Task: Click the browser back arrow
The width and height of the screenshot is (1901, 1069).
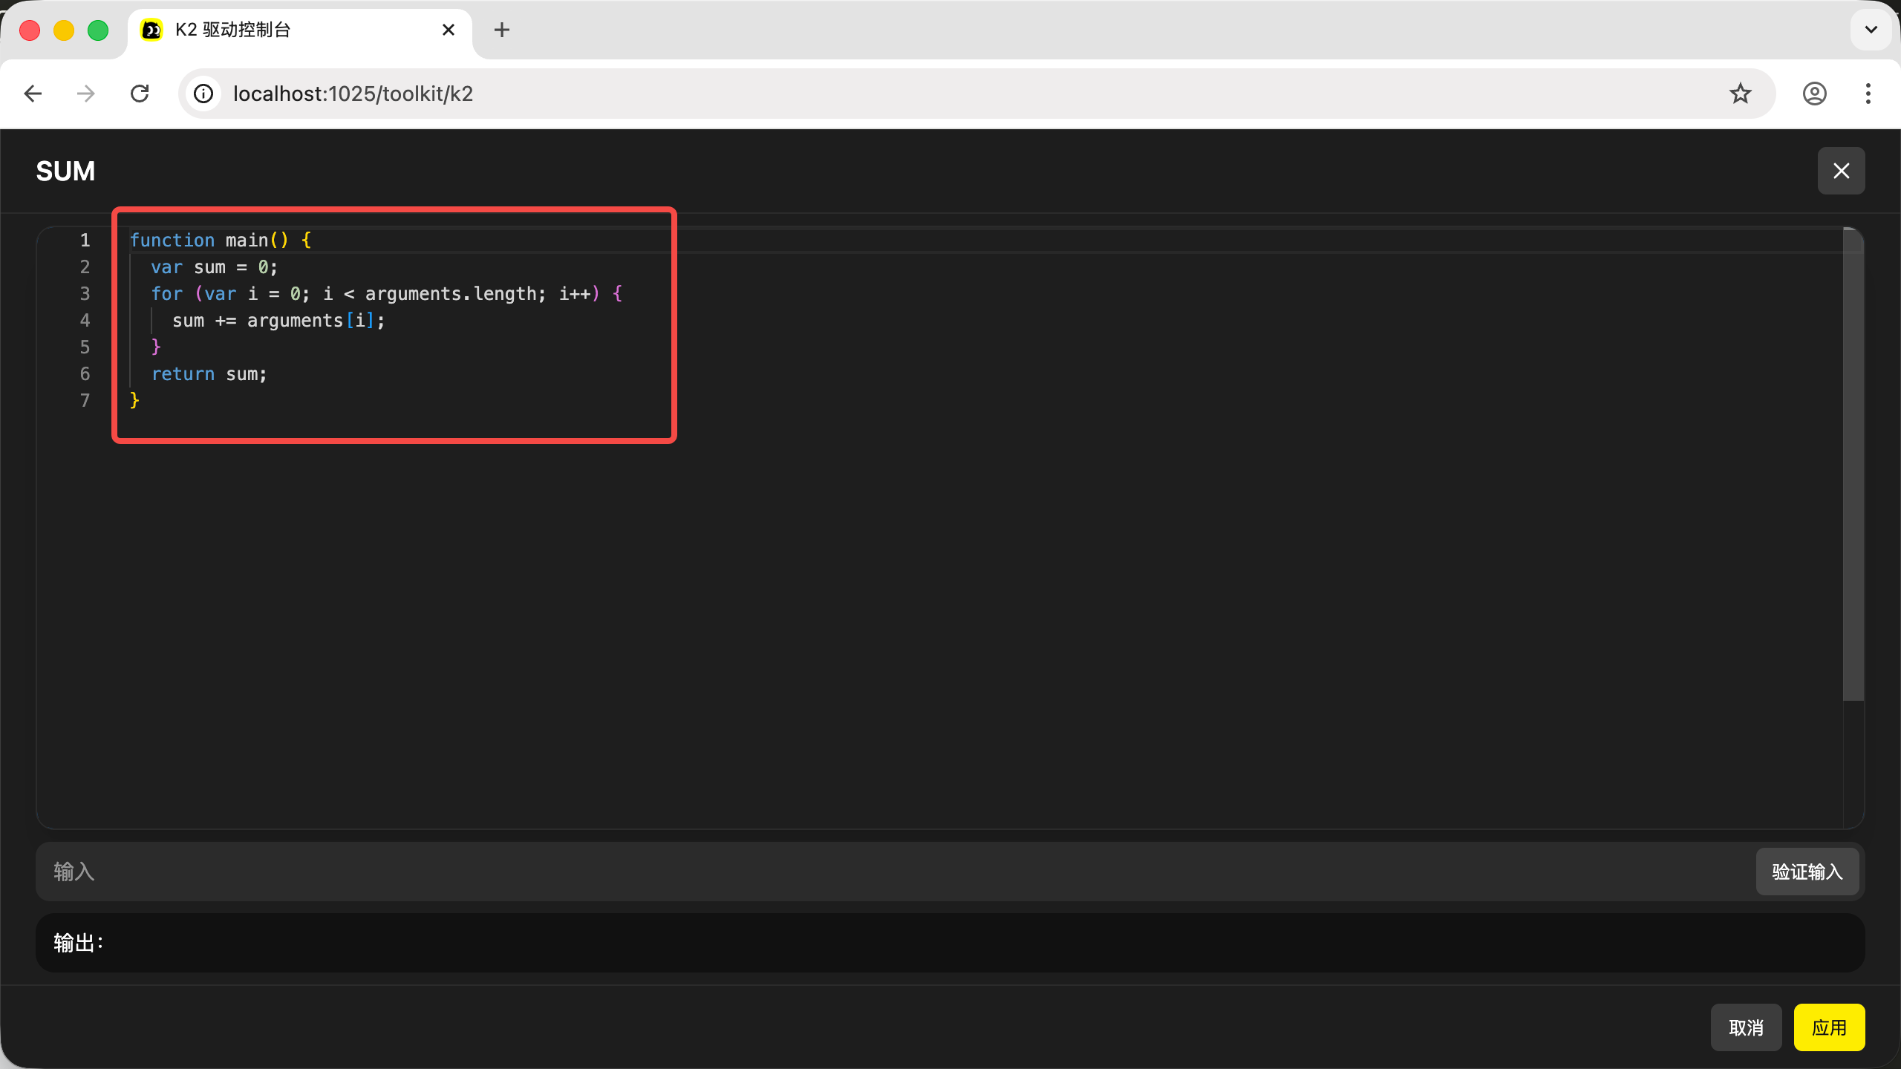Action: coord(33,94)
